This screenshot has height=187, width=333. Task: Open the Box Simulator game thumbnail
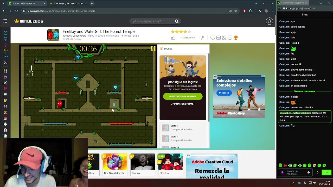pyautogui.click(x=115, y=165)
